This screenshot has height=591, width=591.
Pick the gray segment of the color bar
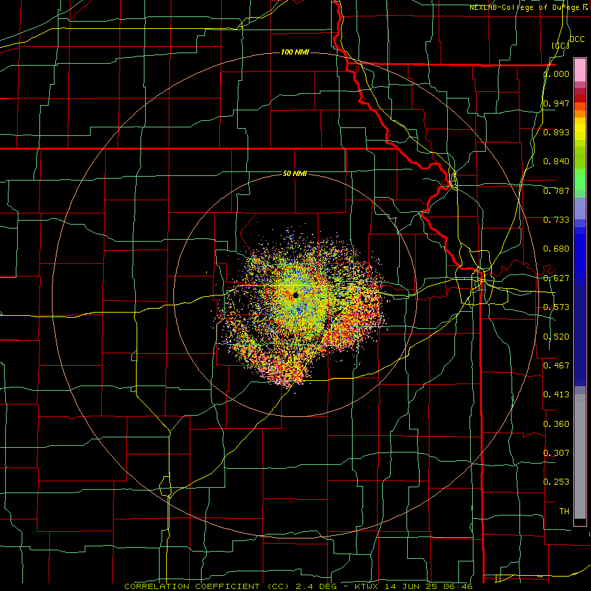(580, 456)
